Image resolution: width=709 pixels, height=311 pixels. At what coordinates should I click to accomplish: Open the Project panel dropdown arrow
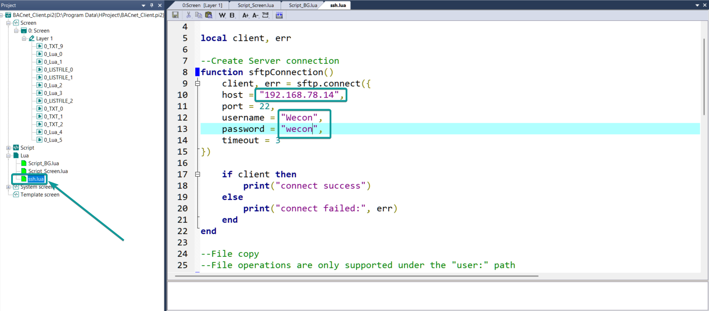pyautogui.click(x=143, y=5)
